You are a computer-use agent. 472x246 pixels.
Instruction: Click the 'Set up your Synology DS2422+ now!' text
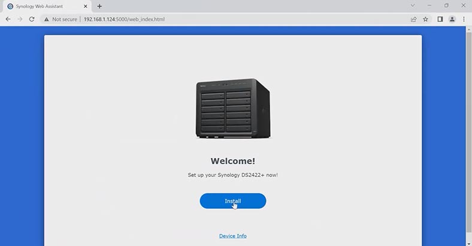point(232,175)
